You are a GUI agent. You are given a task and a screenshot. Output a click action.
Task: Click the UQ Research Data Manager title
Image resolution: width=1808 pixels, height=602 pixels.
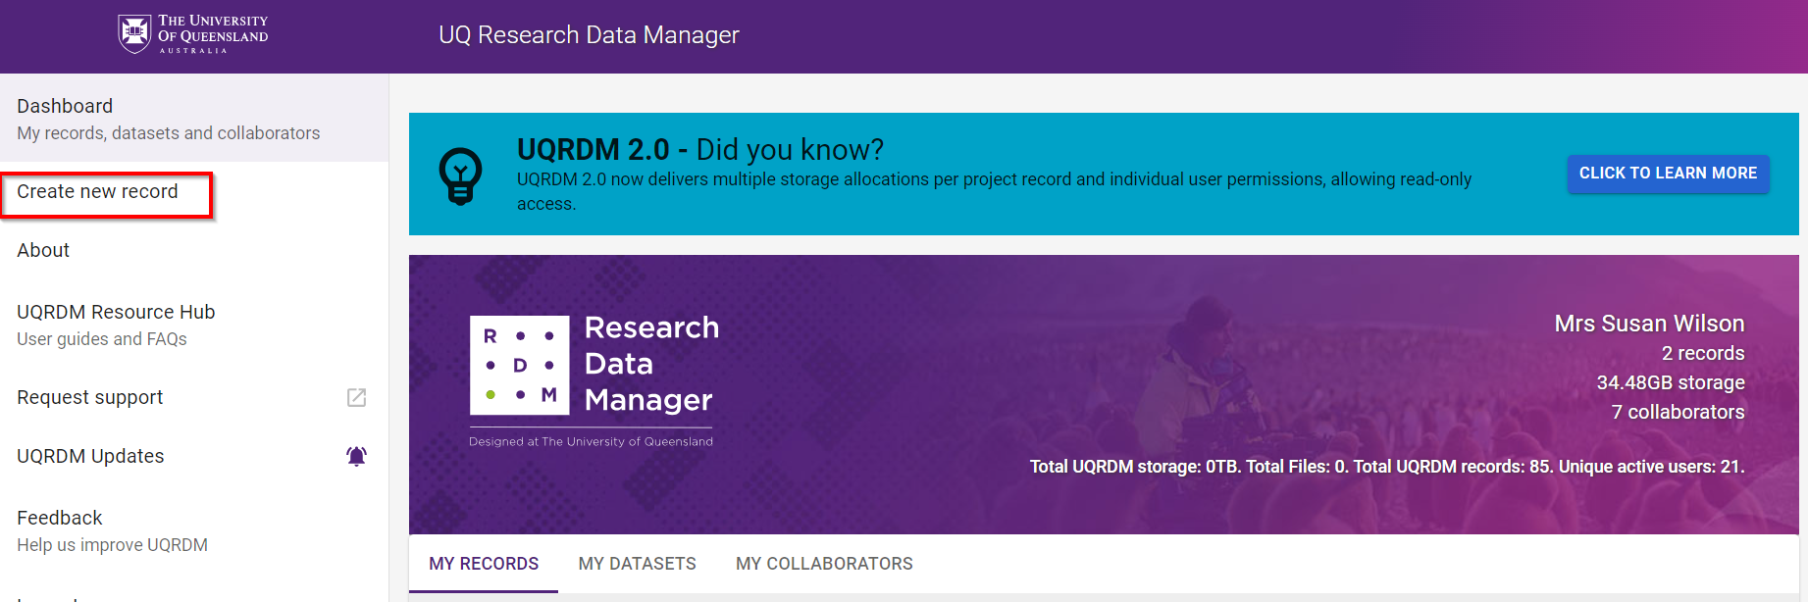[589, 35]
